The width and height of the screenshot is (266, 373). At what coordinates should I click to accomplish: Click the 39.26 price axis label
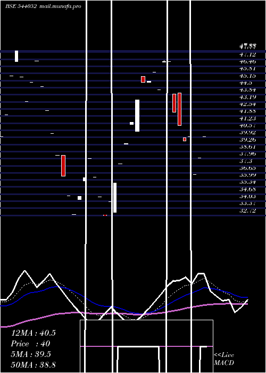[248, 140]
